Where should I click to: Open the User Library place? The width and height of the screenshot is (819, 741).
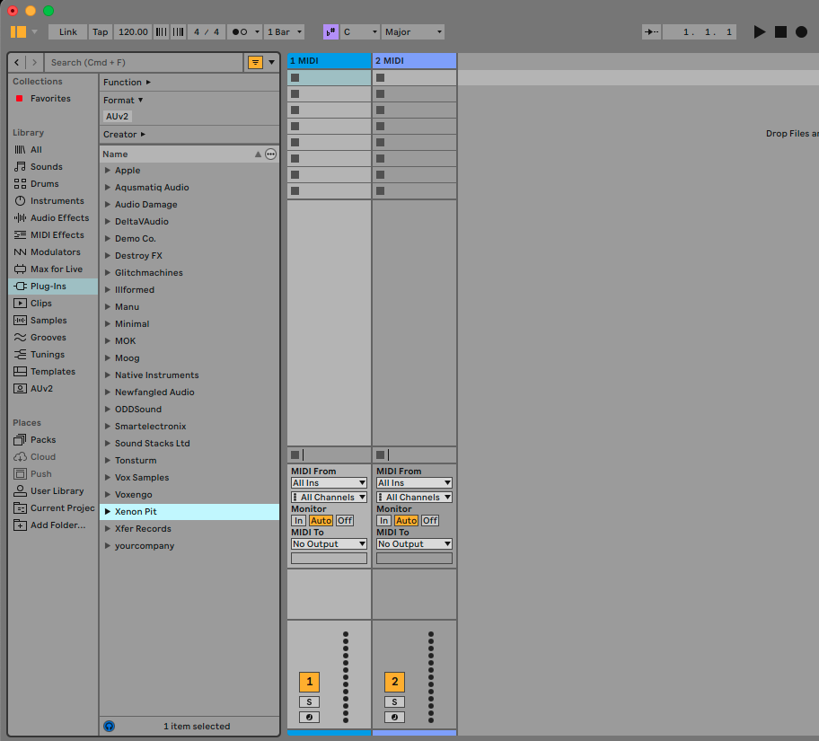(x=57, y=491)
